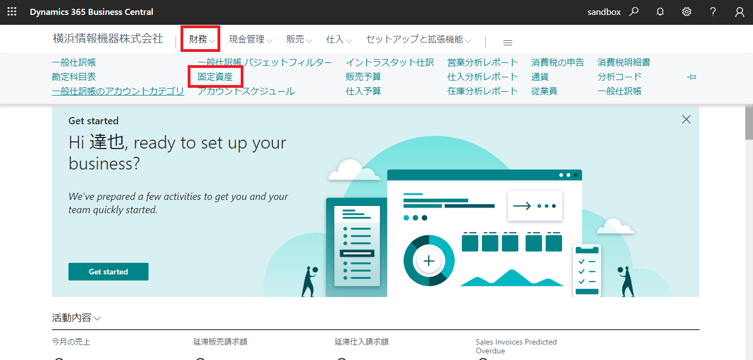Click the Get started button
The height and width of the screenshot is (360, 753).
point(108,272)
